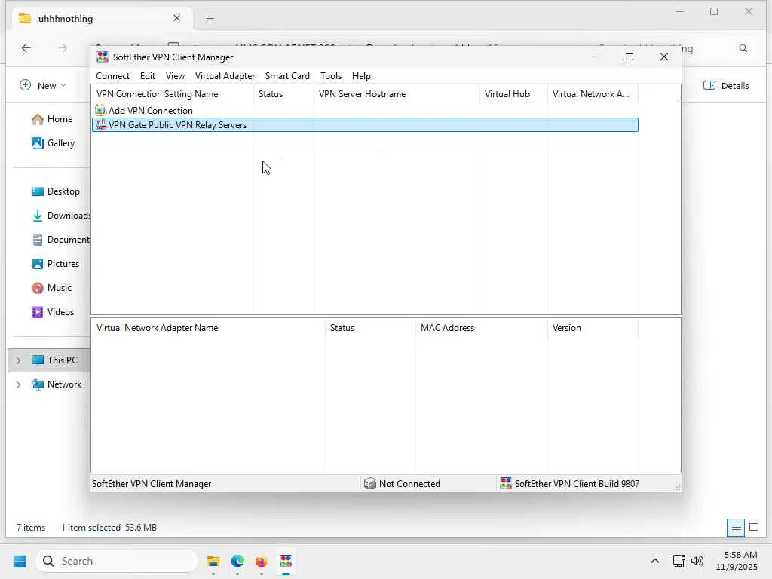This screenshot has height=579, width=772.
Task: Click SoftEther VPN Client Manager status text
Action: pyautogui.click(x=152, y=484)
